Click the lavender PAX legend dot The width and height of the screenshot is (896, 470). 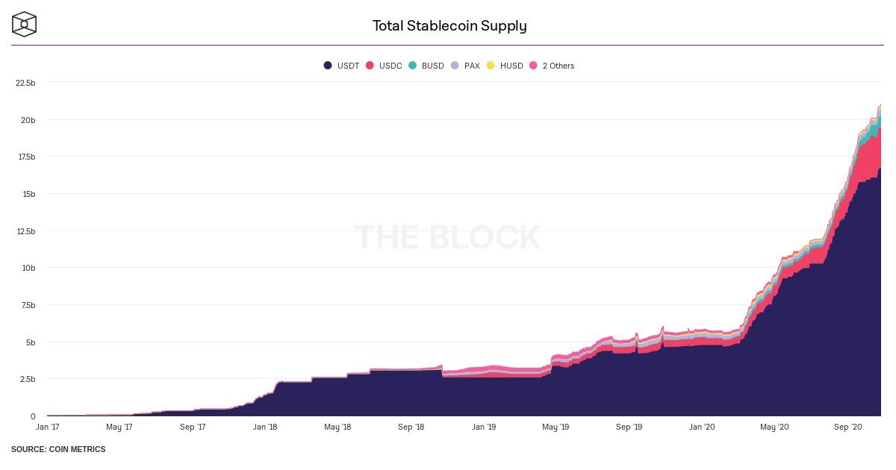click(455, 66)
